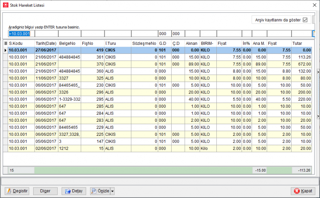The height and width of the screenshot is (198, 320).
Task: Click the FişNo column header
Action: tap(93, 43)
